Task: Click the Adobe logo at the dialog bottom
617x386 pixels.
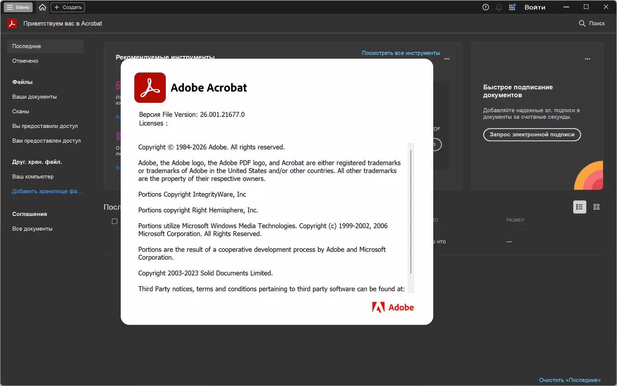Action: [x=393, y=307]
